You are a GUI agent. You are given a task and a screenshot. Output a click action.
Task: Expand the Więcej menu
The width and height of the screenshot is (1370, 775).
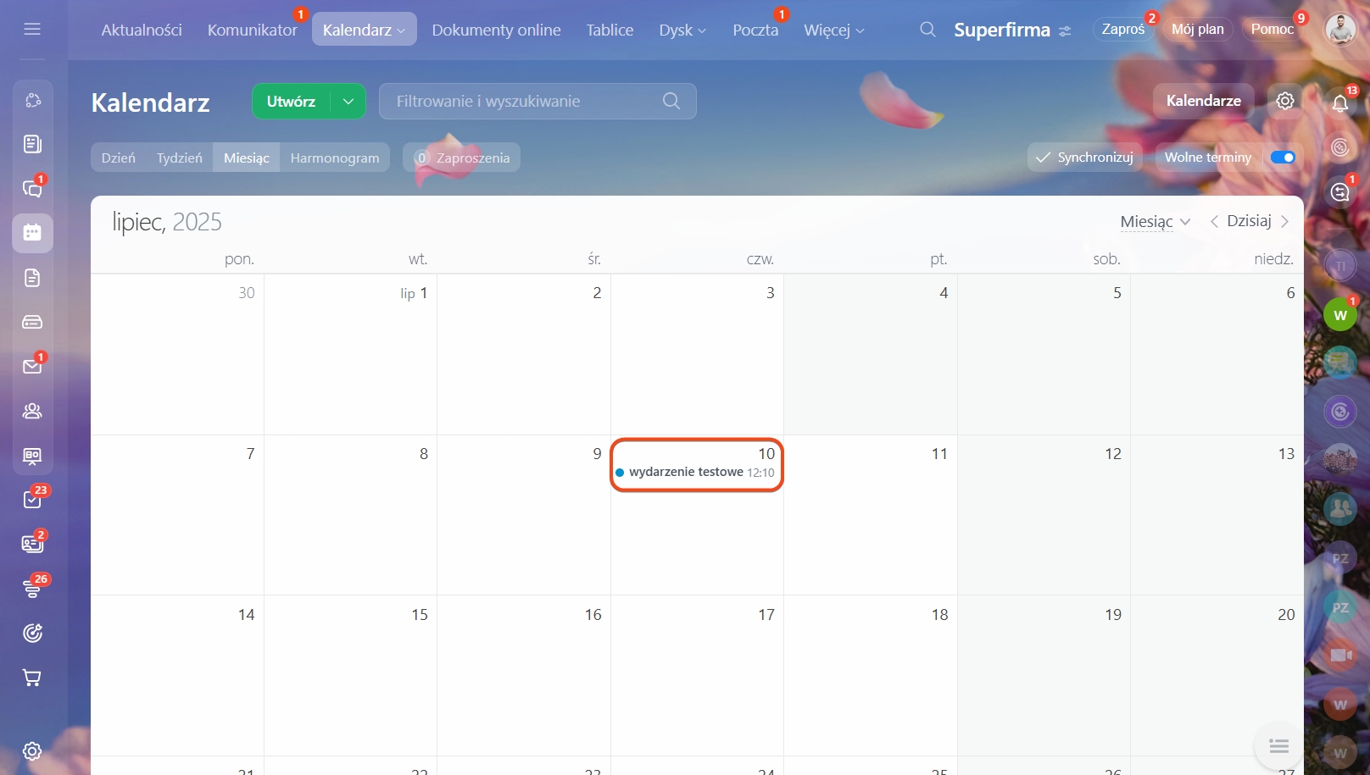pos(834,30)
